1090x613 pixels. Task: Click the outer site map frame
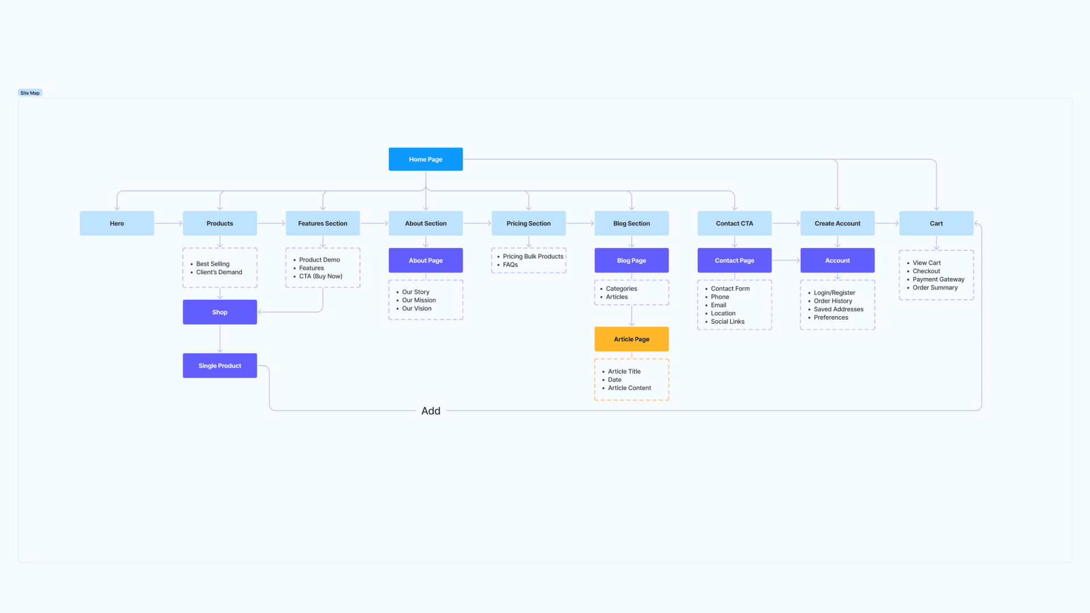pyautogui.click(x=30, y=92)
